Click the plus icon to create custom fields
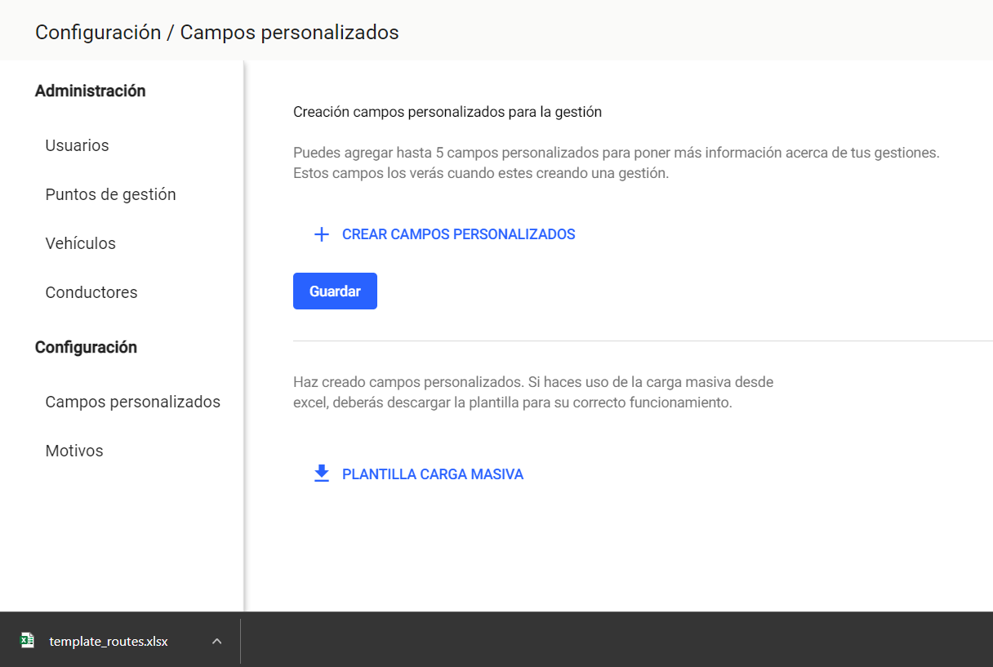Screen dimensions: 993x667 tap(321, 233)
